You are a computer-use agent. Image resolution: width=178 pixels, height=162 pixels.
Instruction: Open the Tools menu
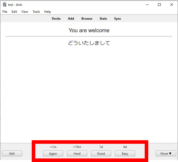(x=36, y=12)
